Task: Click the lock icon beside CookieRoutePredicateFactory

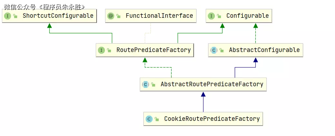Action: tap(157, 119)
